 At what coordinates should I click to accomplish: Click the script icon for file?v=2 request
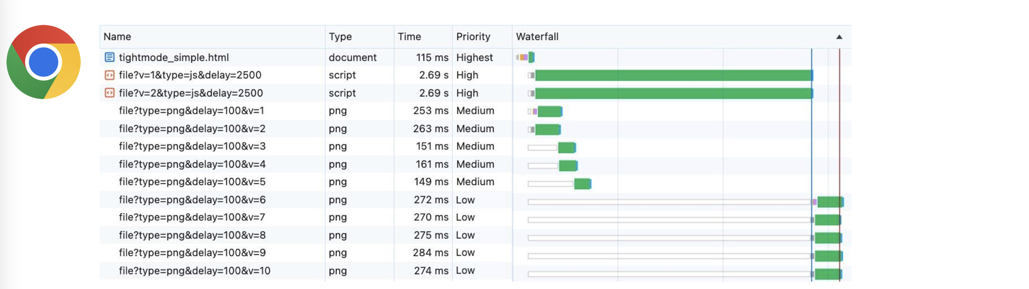click(109, 93)
